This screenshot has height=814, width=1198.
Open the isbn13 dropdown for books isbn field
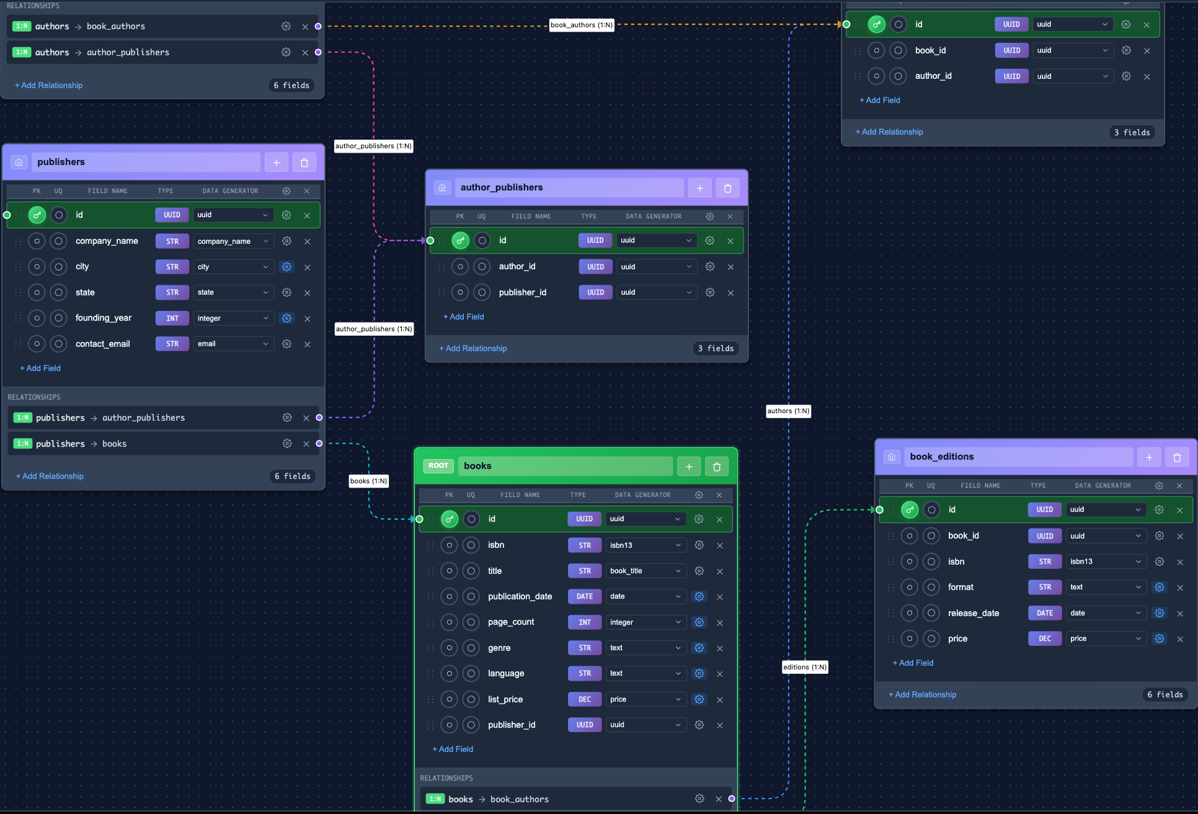646,545
